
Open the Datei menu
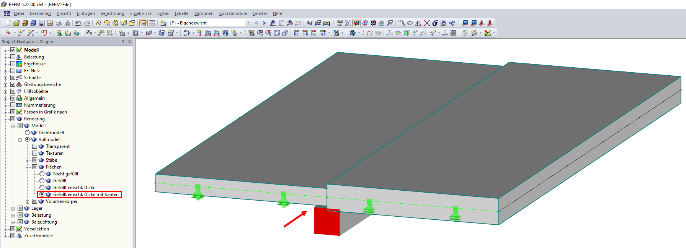click(x=19, y=13)
